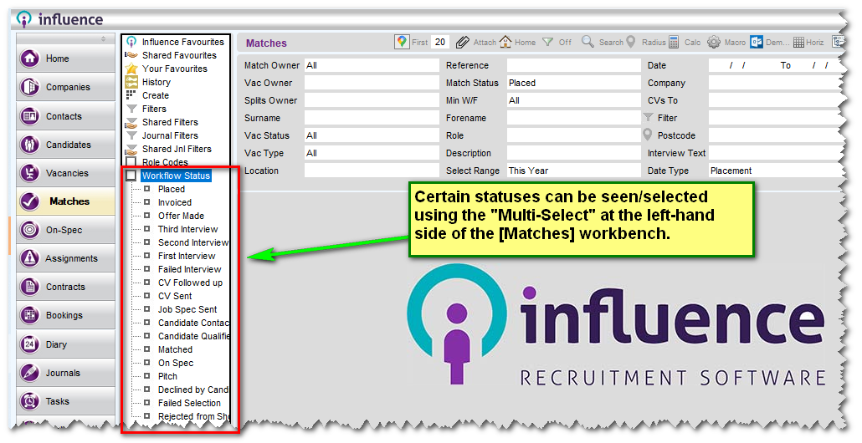Open Companies in left navigation
862x443 pixels.
(65, 87)
